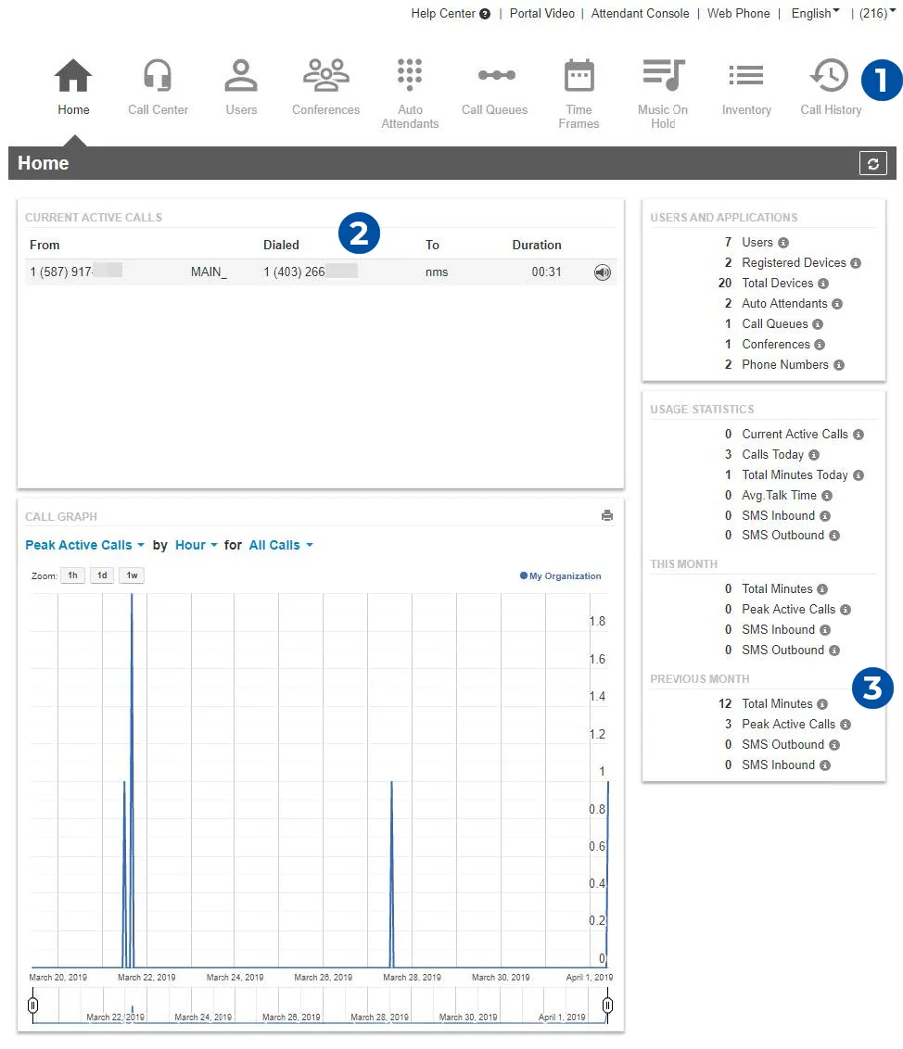The height and width of the screenshot is (1049, 903).
Task: Open Call History clock icon
Action: point(830,75)
